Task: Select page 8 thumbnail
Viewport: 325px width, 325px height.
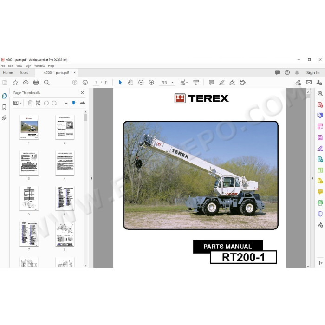Action: click(65, 234)
